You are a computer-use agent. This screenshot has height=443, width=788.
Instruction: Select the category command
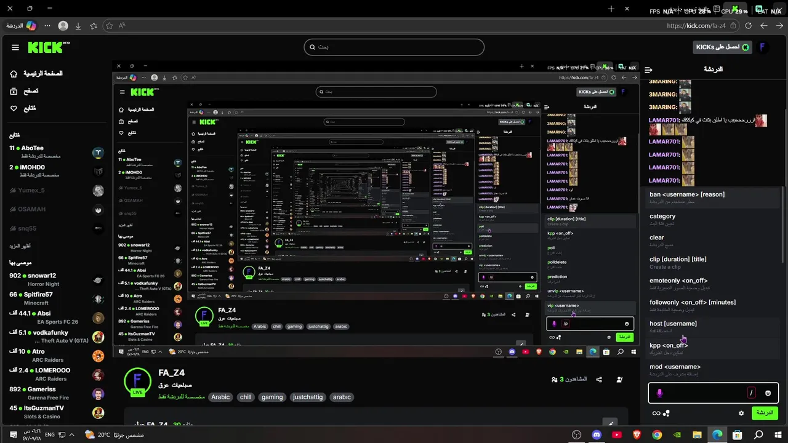pyautogui.click(x=712, y=220)
